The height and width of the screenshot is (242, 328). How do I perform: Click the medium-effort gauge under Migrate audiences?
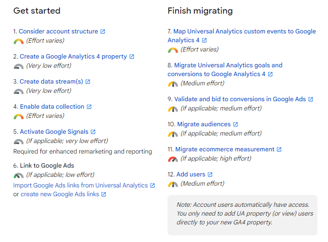[173, 134]
